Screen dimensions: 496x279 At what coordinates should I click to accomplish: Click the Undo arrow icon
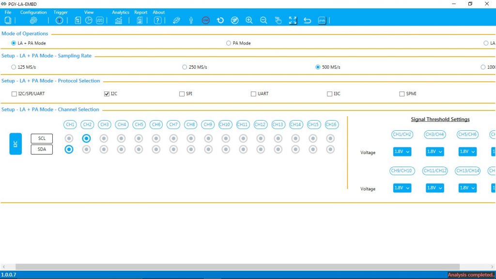(307, 20)
